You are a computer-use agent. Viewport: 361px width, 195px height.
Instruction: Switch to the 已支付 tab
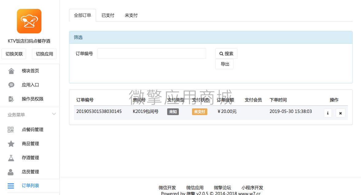[108, 15]
